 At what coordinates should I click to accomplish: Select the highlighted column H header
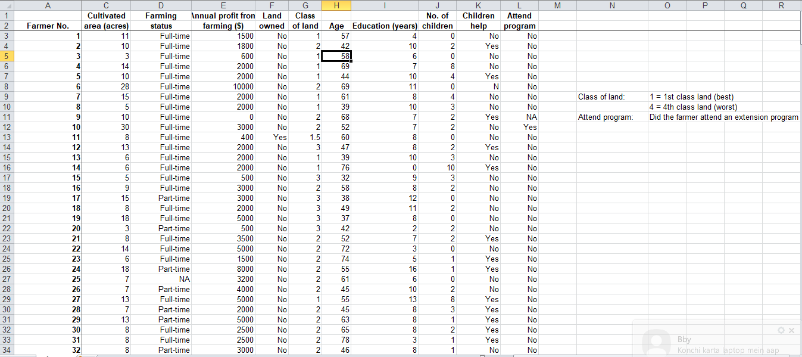[336, 5]
